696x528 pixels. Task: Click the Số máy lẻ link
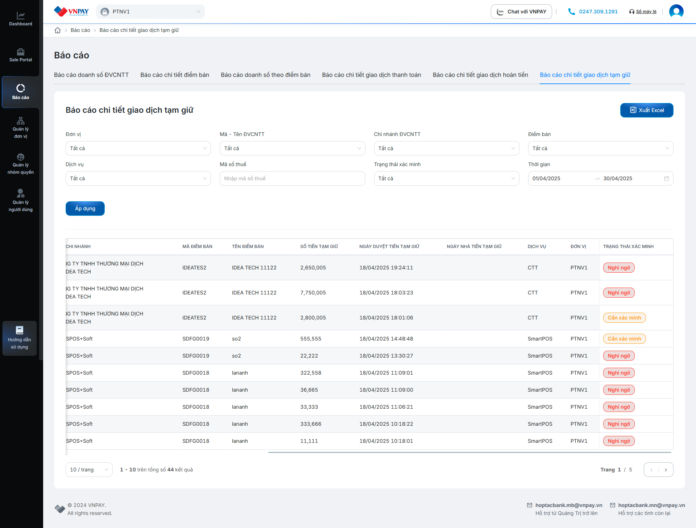point(646,12)
